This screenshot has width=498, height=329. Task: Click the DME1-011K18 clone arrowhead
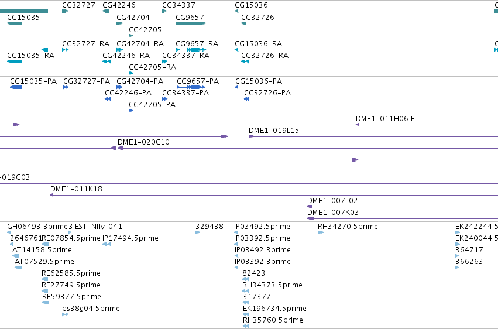coord(51,195)
